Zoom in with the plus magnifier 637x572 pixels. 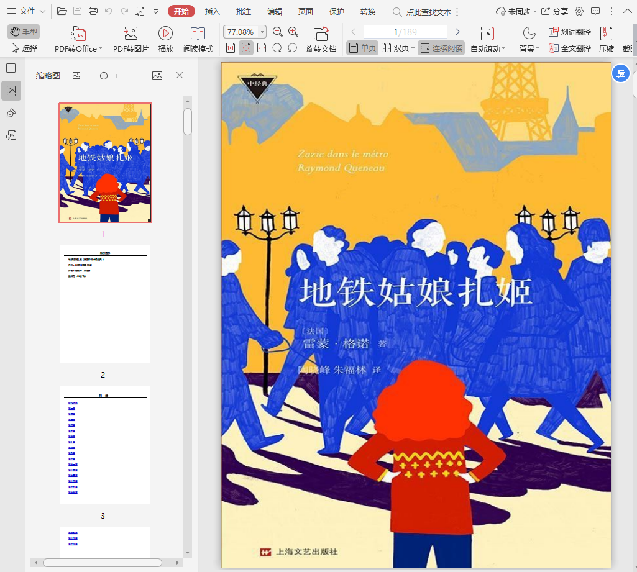click(293, 32)
